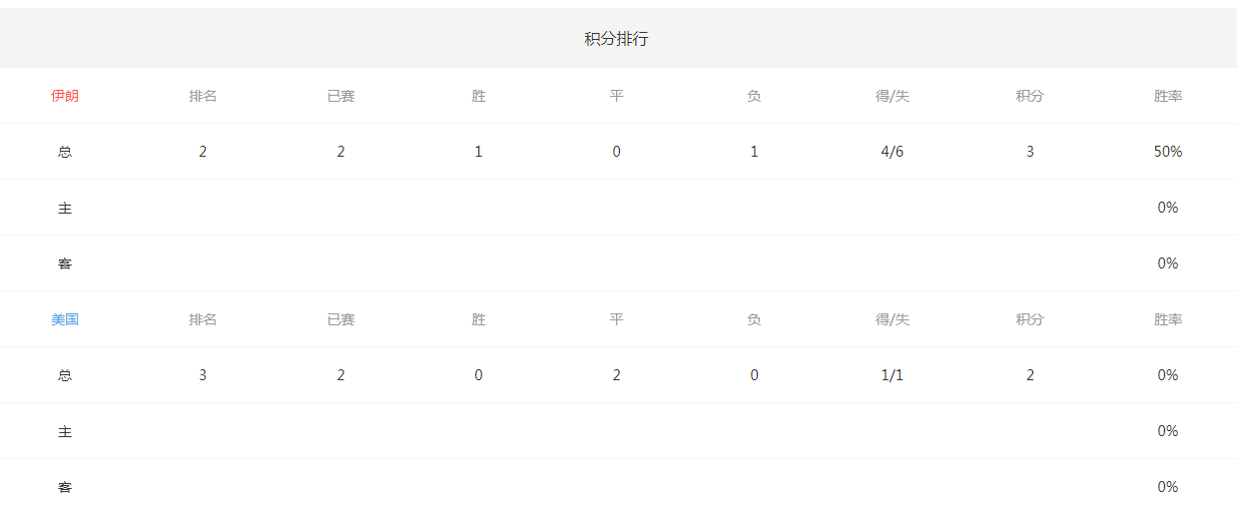This screenshot has width=1254, height=514.
Task: Click 胜率 header in 伊朗 section
Action: pos(1167,96)
